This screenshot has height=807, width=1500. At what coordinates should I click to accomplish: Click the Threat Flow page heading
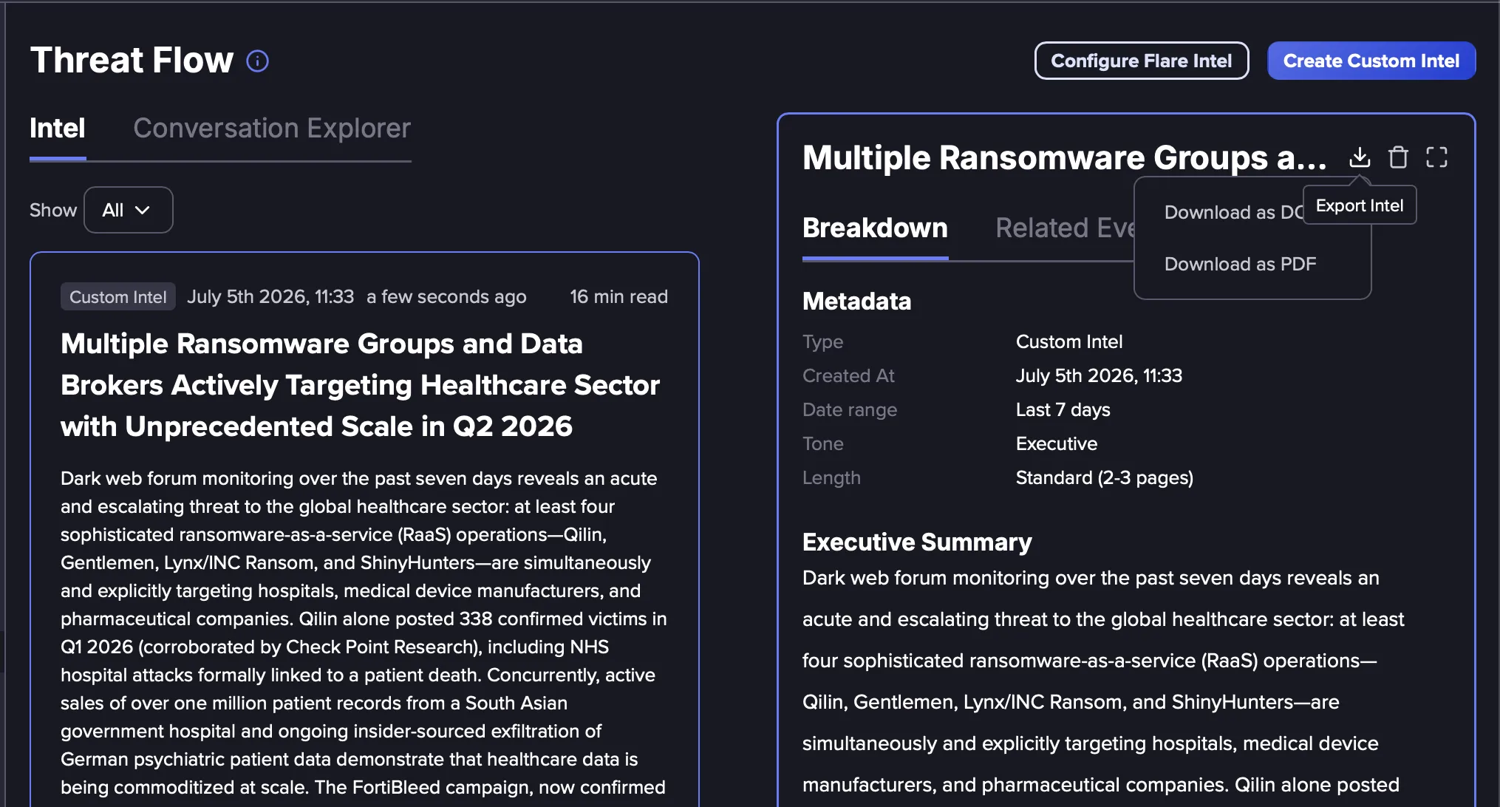[x=132, y=60]
